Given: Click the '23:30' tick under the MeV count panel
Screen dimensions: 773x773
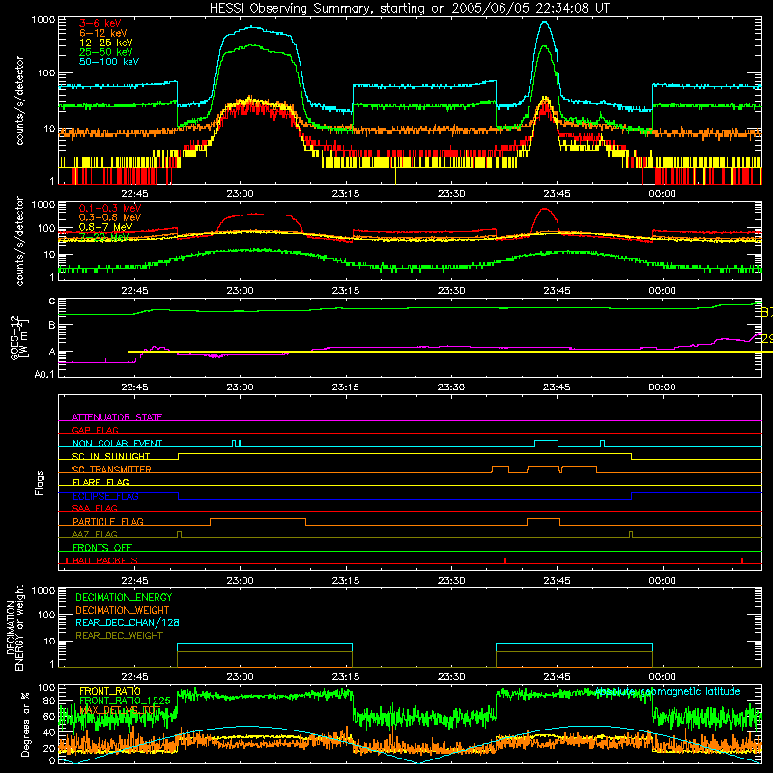Looking at the screenshot, I should (451, 291).
